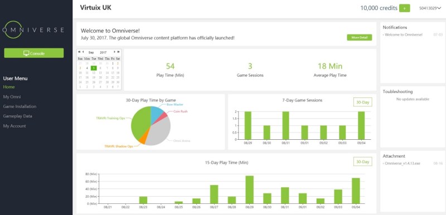Click the TRAVR: Shadow Ops legend label
The image size is (446, 215).
(x=118, y=146)
